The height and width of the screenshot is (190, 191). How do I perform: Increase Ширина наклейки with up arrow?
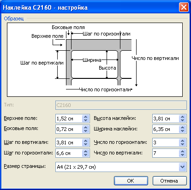pos(182,127)
